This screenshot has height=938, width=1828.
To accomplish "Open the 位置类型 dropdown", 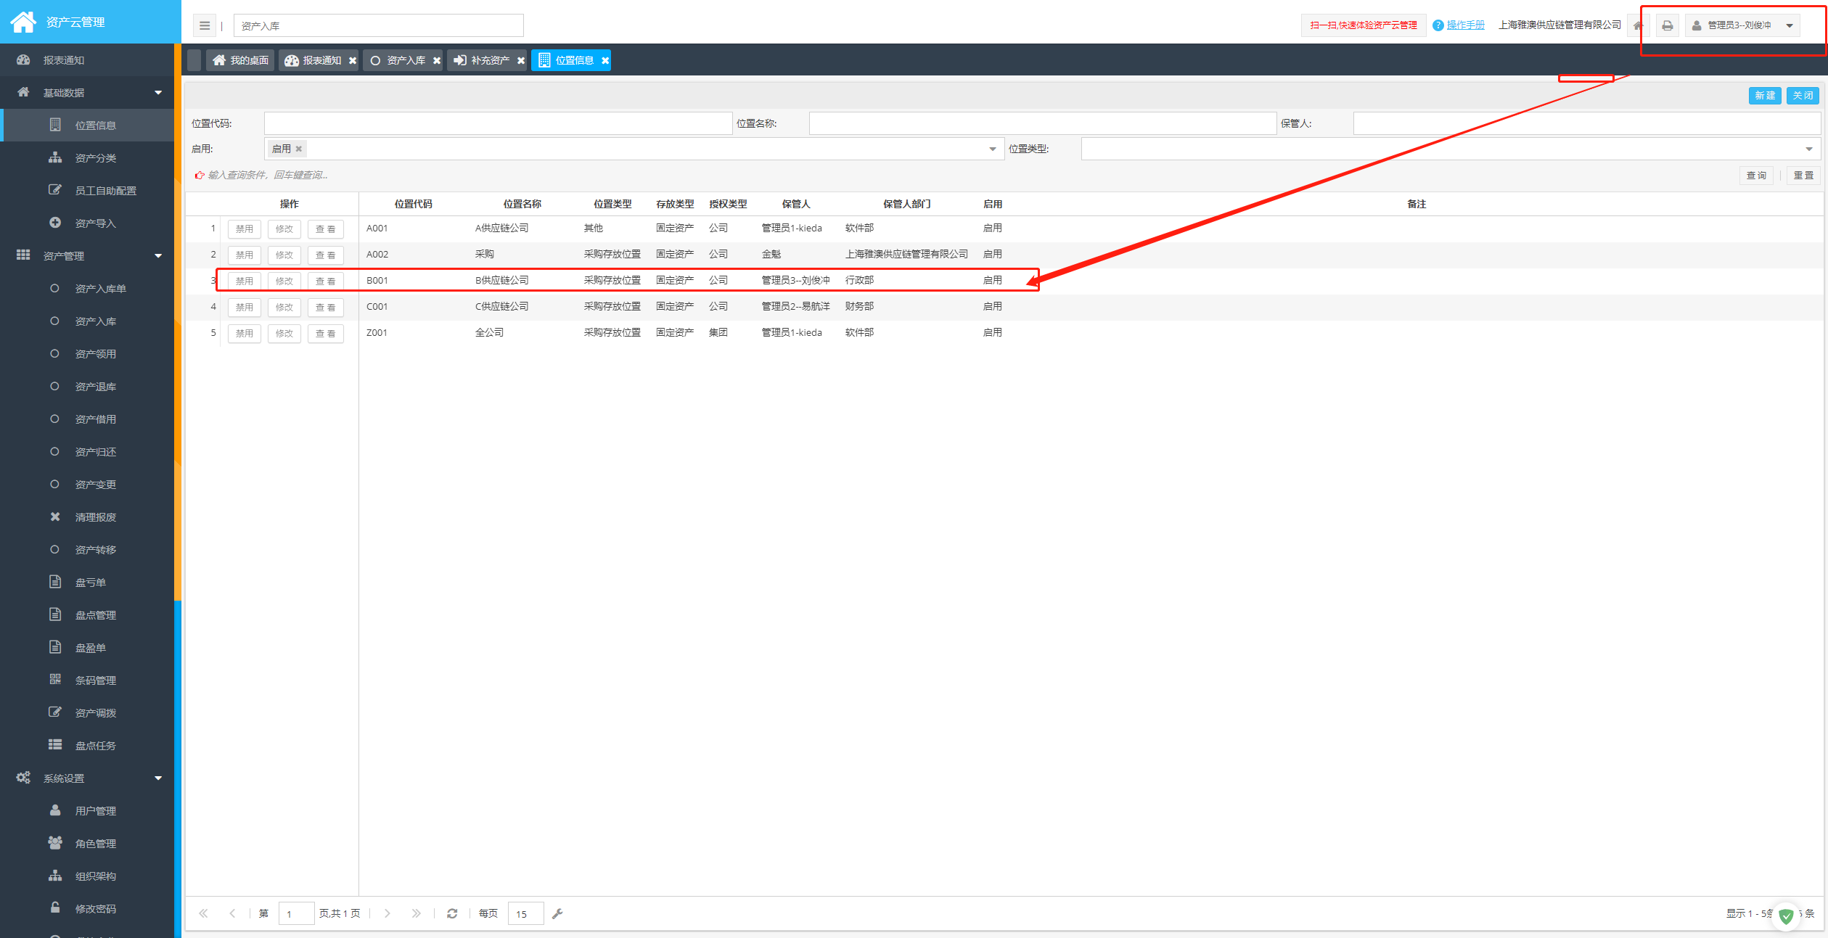I will pos(1450,149).
